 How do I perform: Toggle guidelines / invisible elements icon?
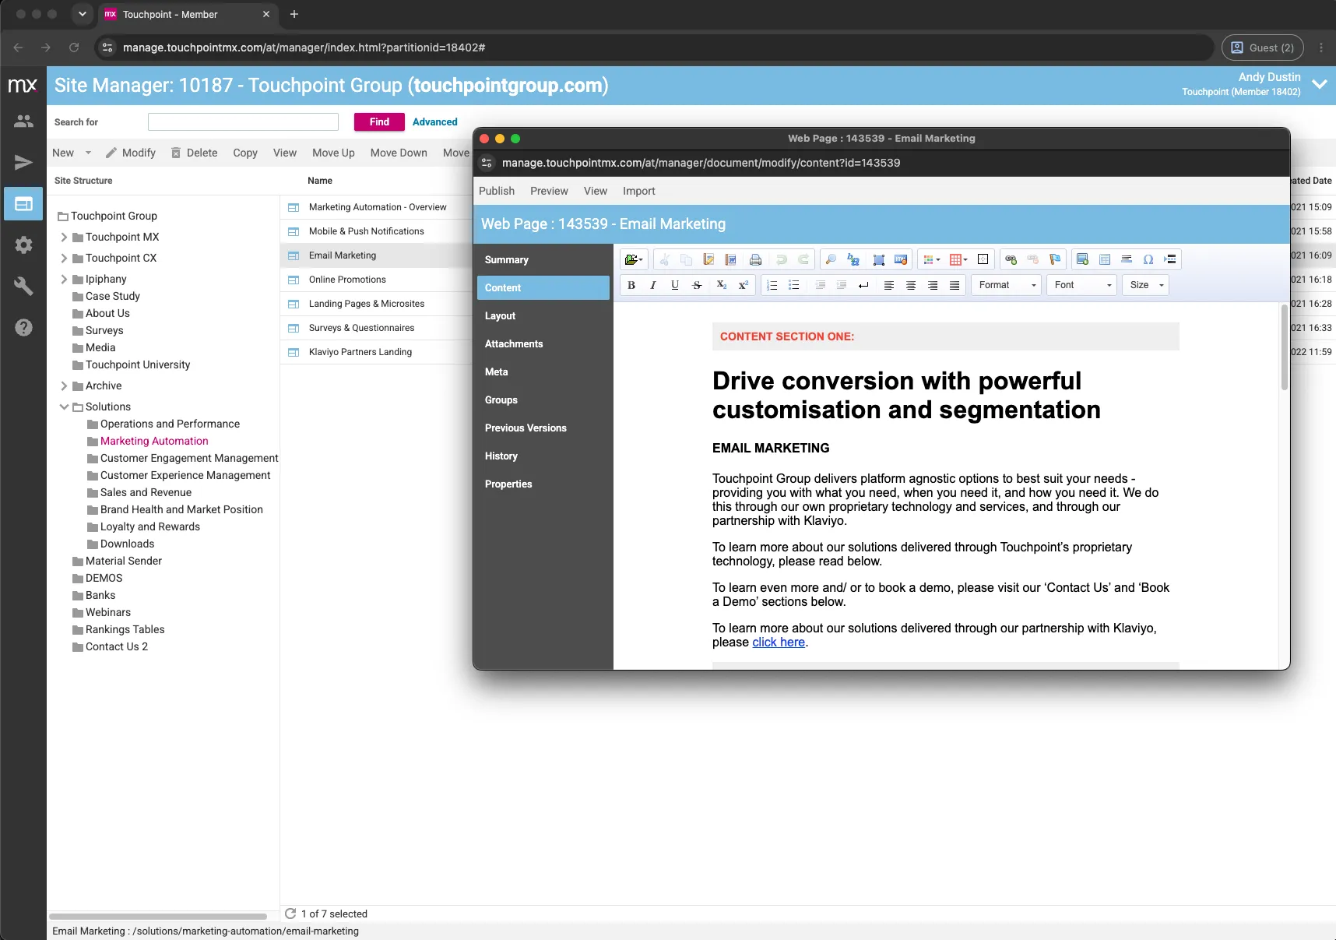tap(983, 259)
